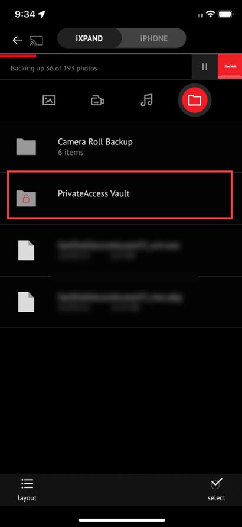Tap the red SanDisk logo tile
The image size is (242, 527).
(x=230, y=67)
